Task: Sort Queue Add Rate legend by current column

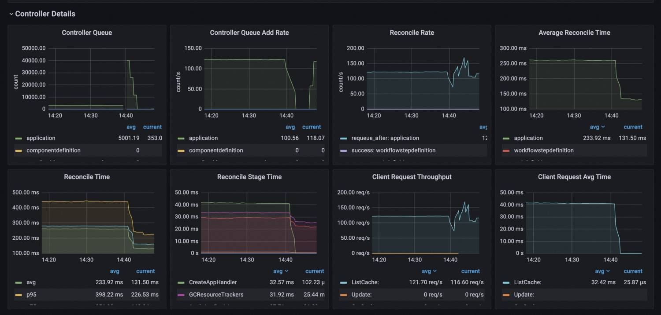Action: point(312,127)
